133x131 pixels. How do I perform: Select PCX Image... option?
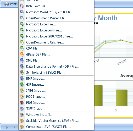tap(56, 97)
